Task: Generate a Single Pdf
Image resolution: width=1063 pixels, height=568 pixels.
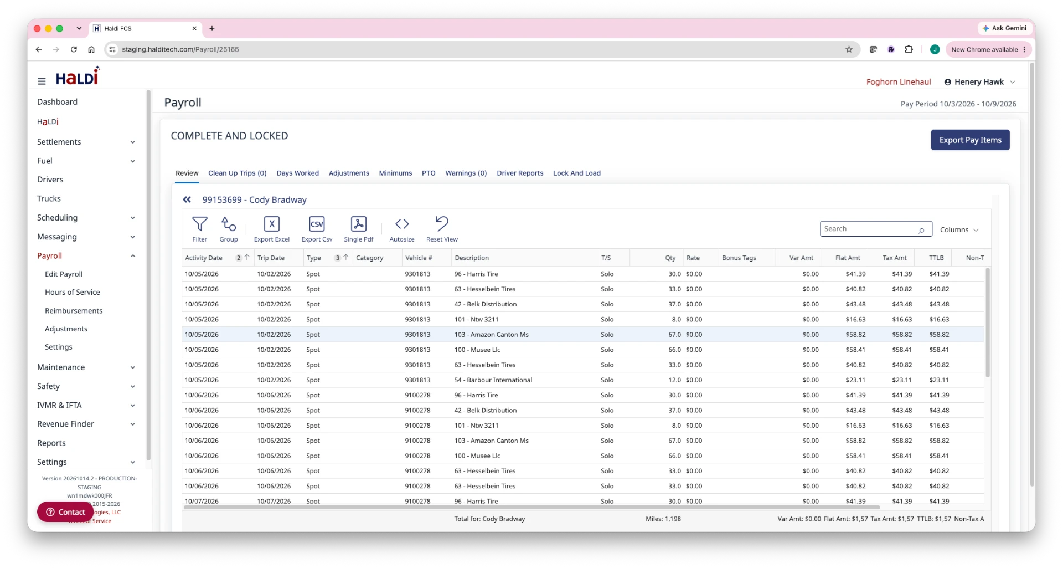Action: click(x=358, y=229)
